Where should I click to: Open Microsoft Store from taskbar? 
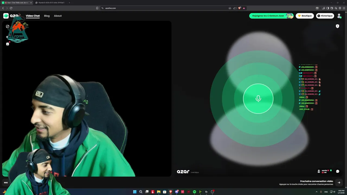coord(165,192)
